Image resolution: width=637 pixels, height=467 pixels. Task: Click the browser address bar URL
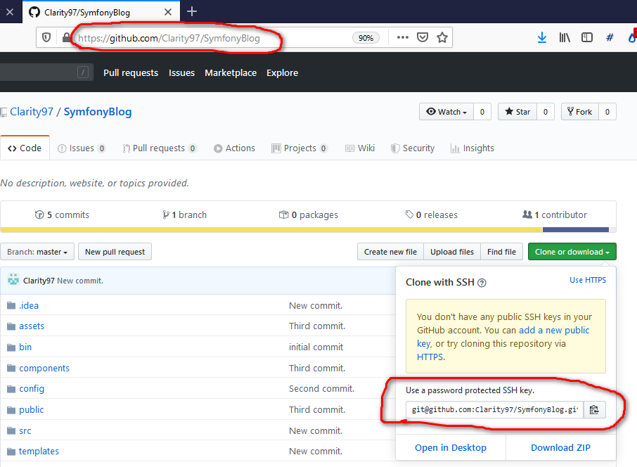[x=169, y=38]
